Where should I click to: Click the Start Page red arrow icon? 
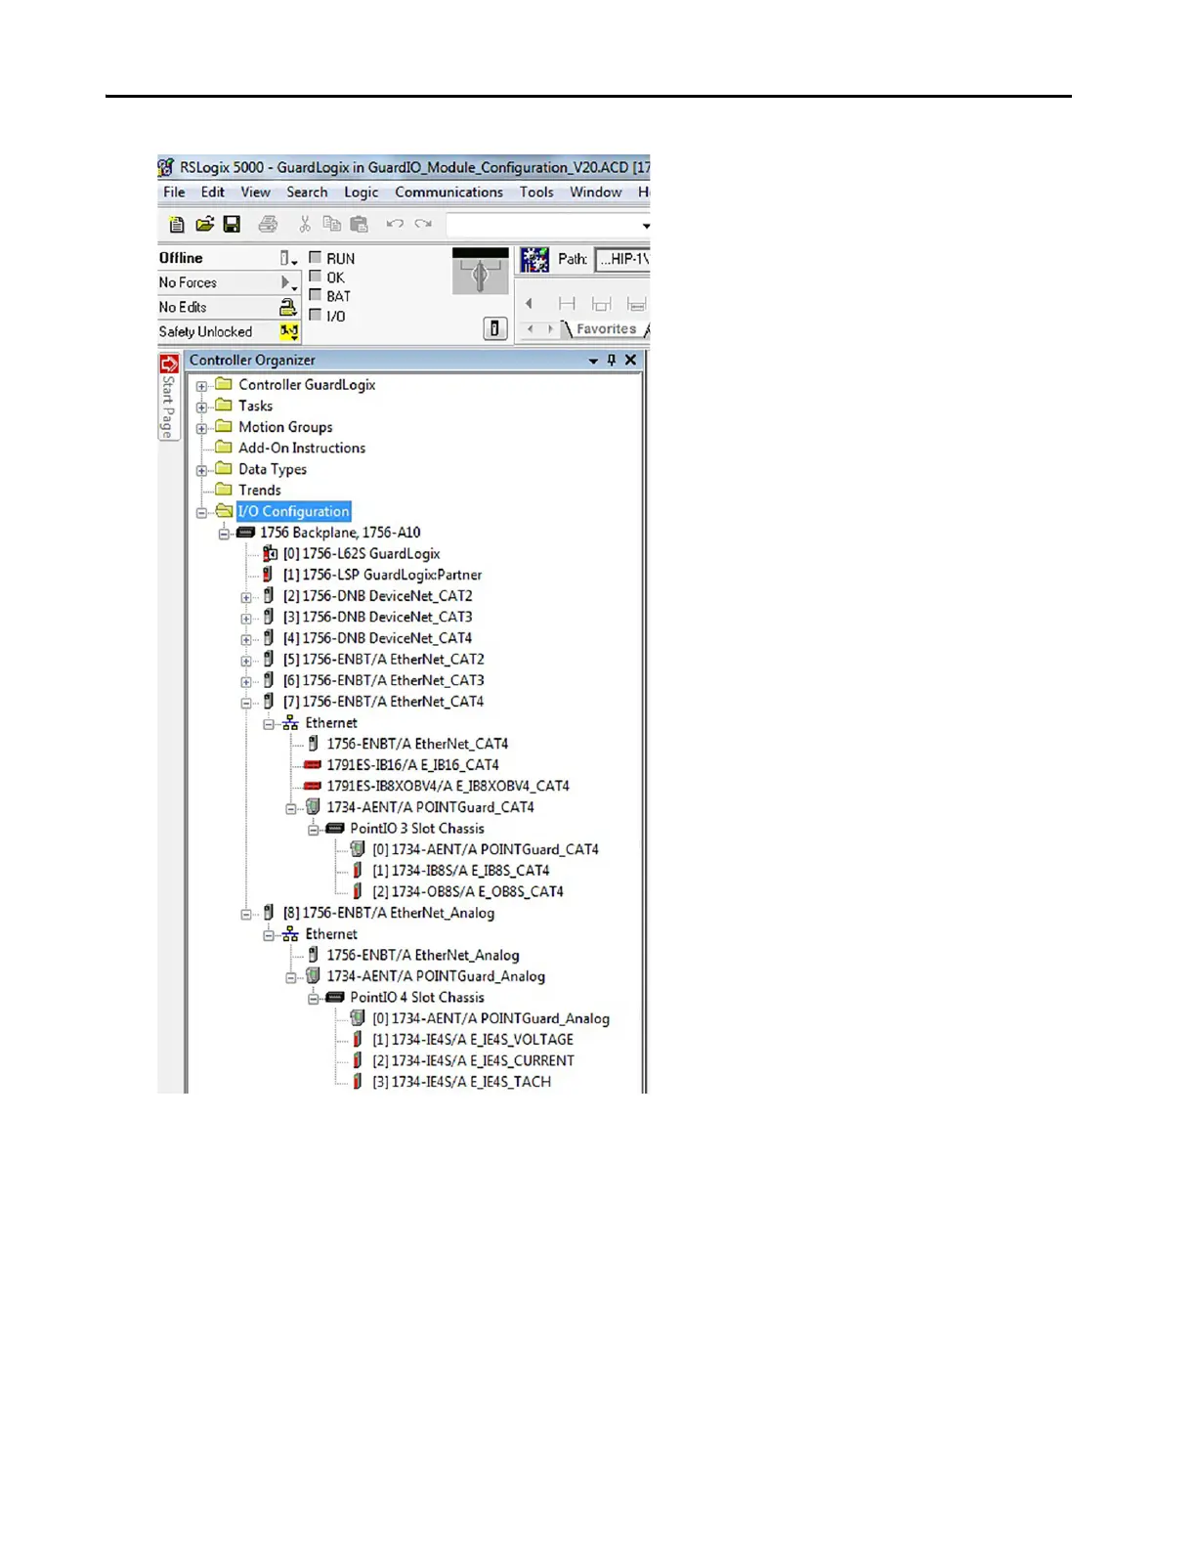169,364
